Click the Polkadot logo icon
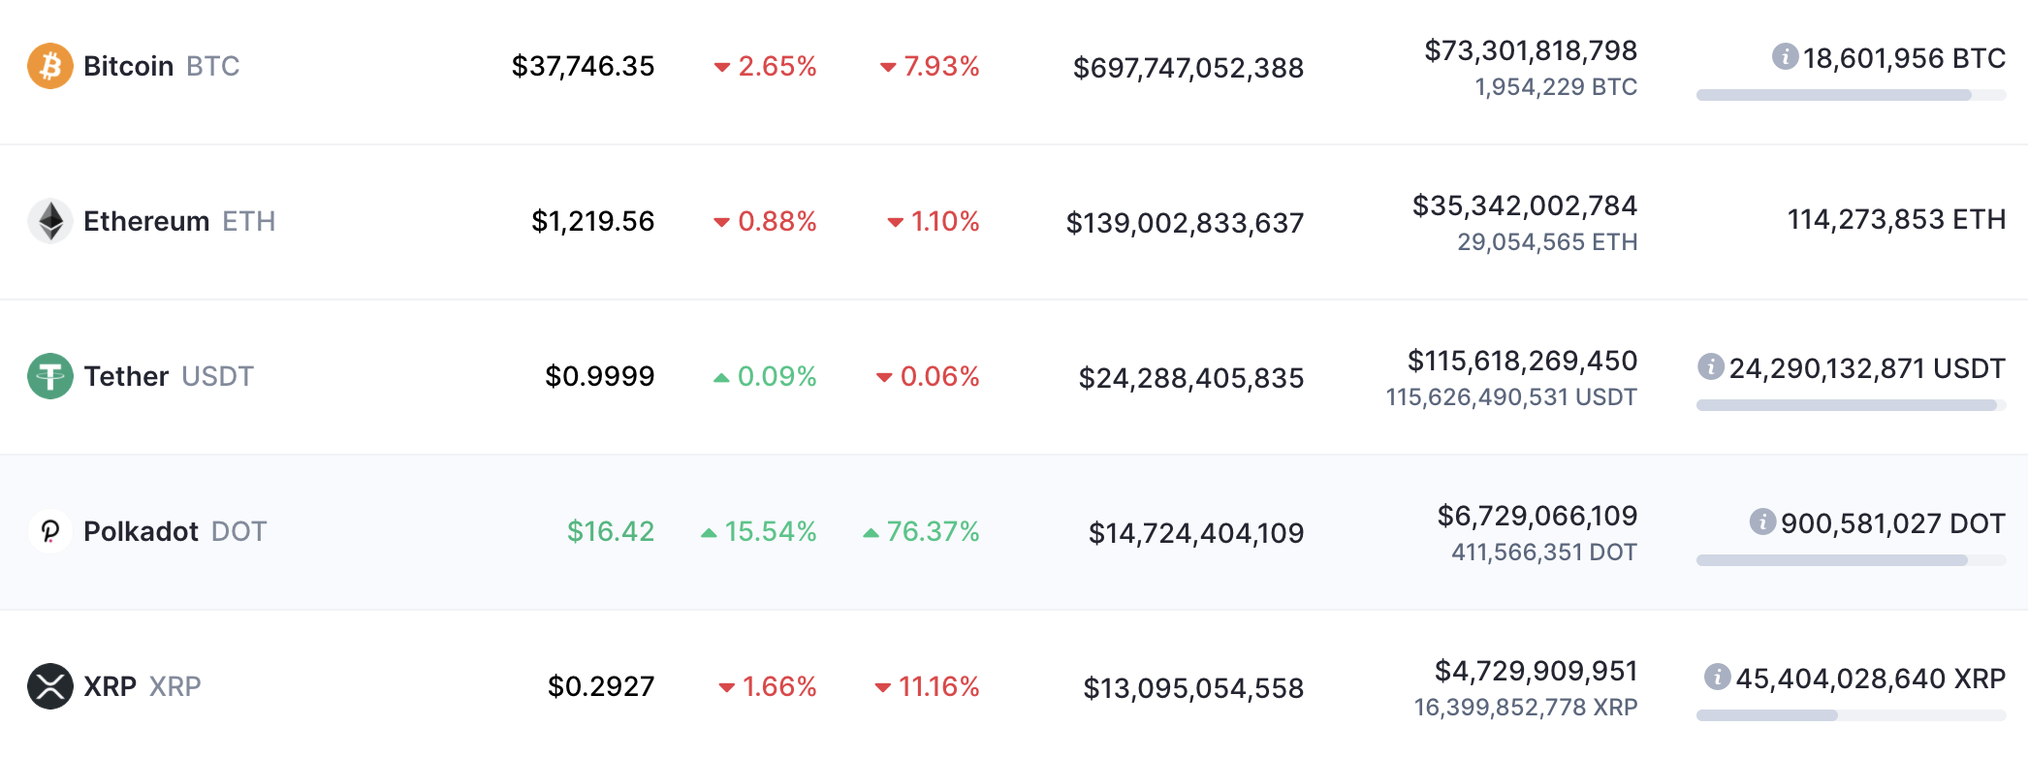The height and width of the screenshot is (758, 2028). [50, 531]
